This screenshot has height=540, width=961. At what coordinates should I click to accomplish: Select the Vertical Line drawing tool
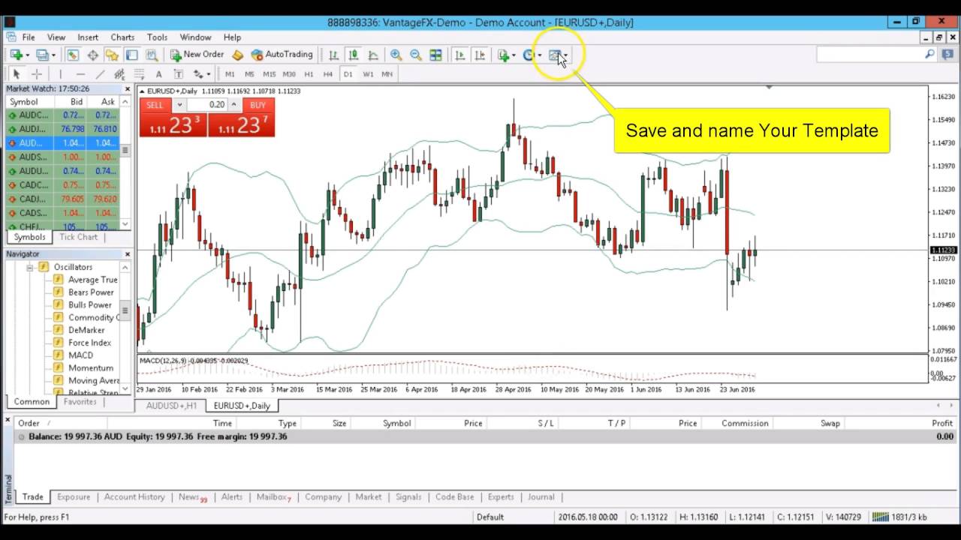click(x=60, y=74)
